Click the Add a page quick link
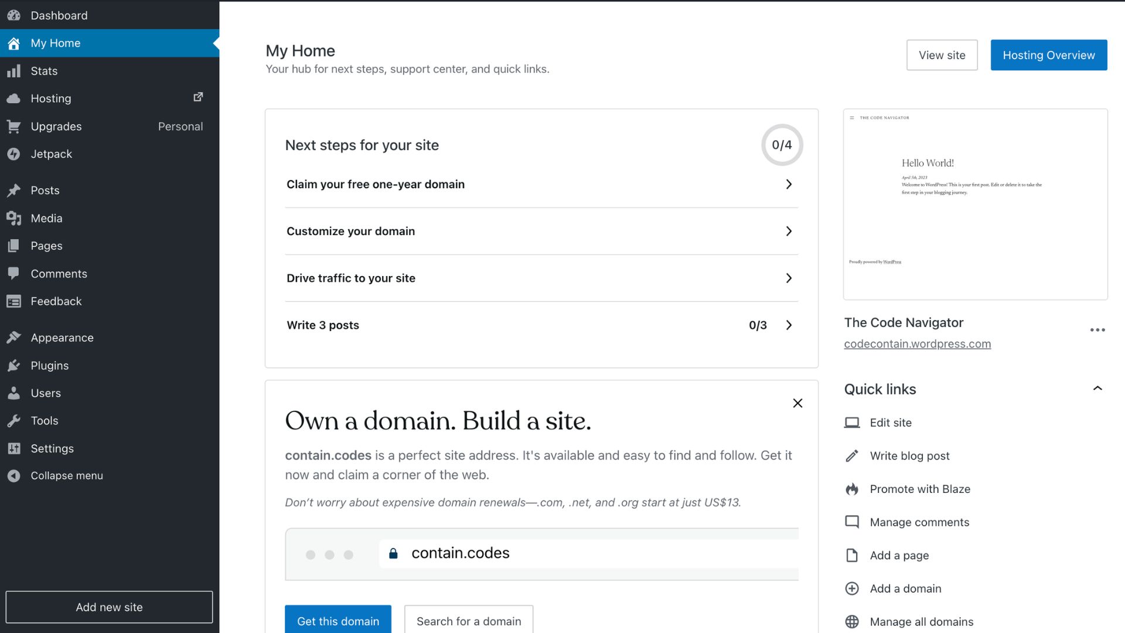Image resolution: width=1125 pixels, height=633 pixels. [x=899, y=556]
